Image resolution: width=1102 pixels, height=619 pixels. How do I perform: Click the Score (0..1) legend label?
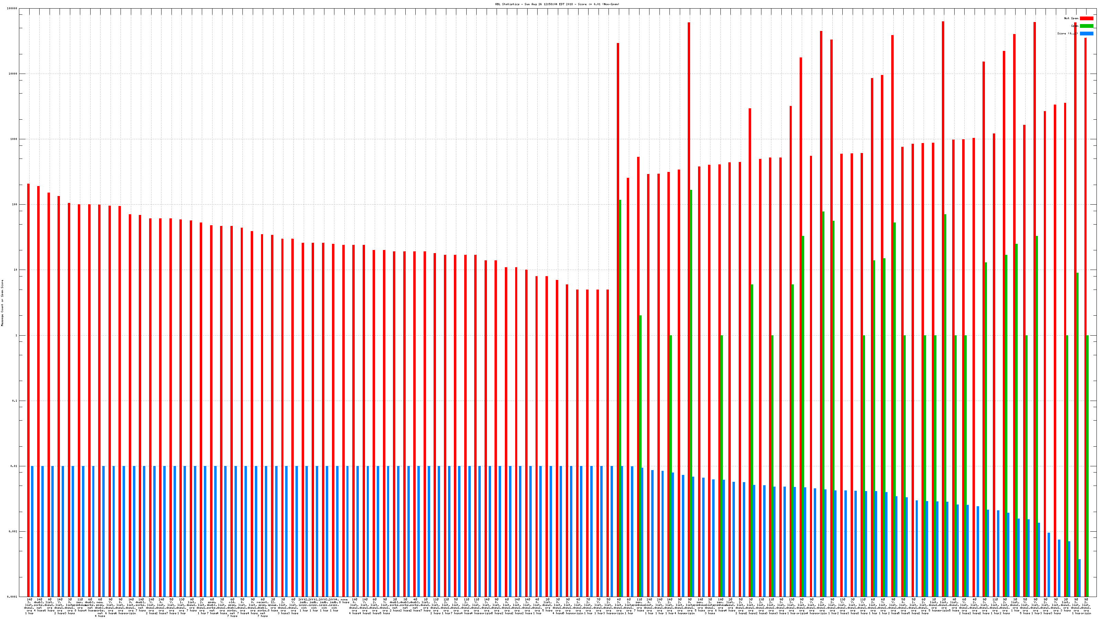click(1067, 33)
